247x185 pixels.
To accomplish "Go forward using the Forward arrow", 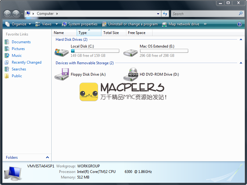I will tap(16, 14).
